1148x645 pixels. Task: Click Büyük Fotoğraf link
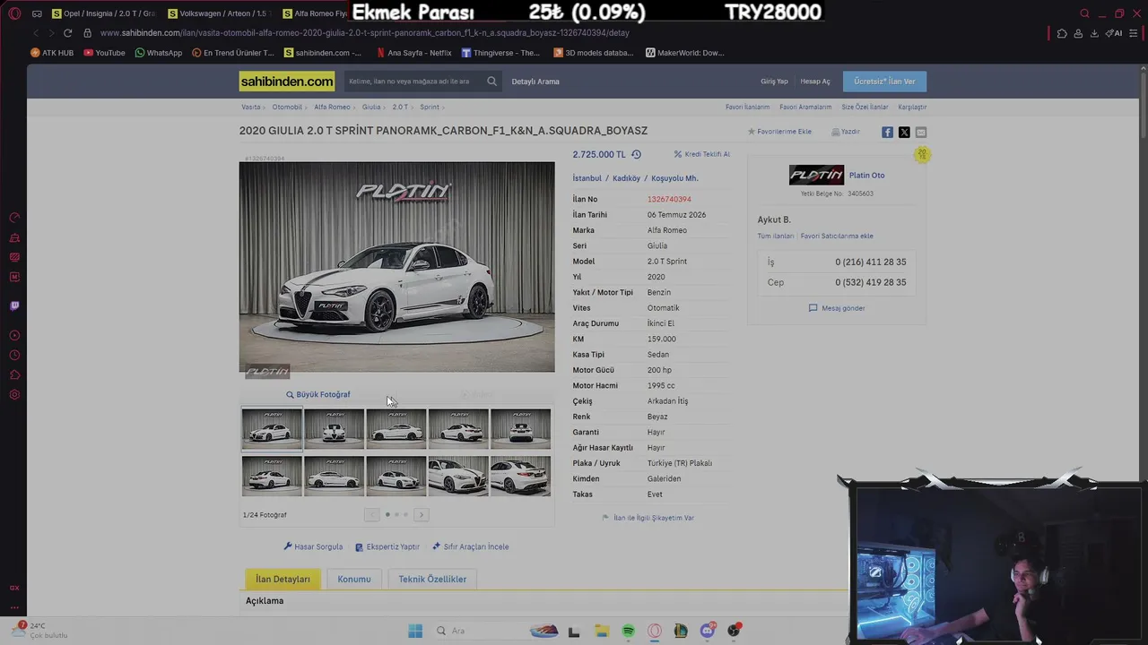318,394
